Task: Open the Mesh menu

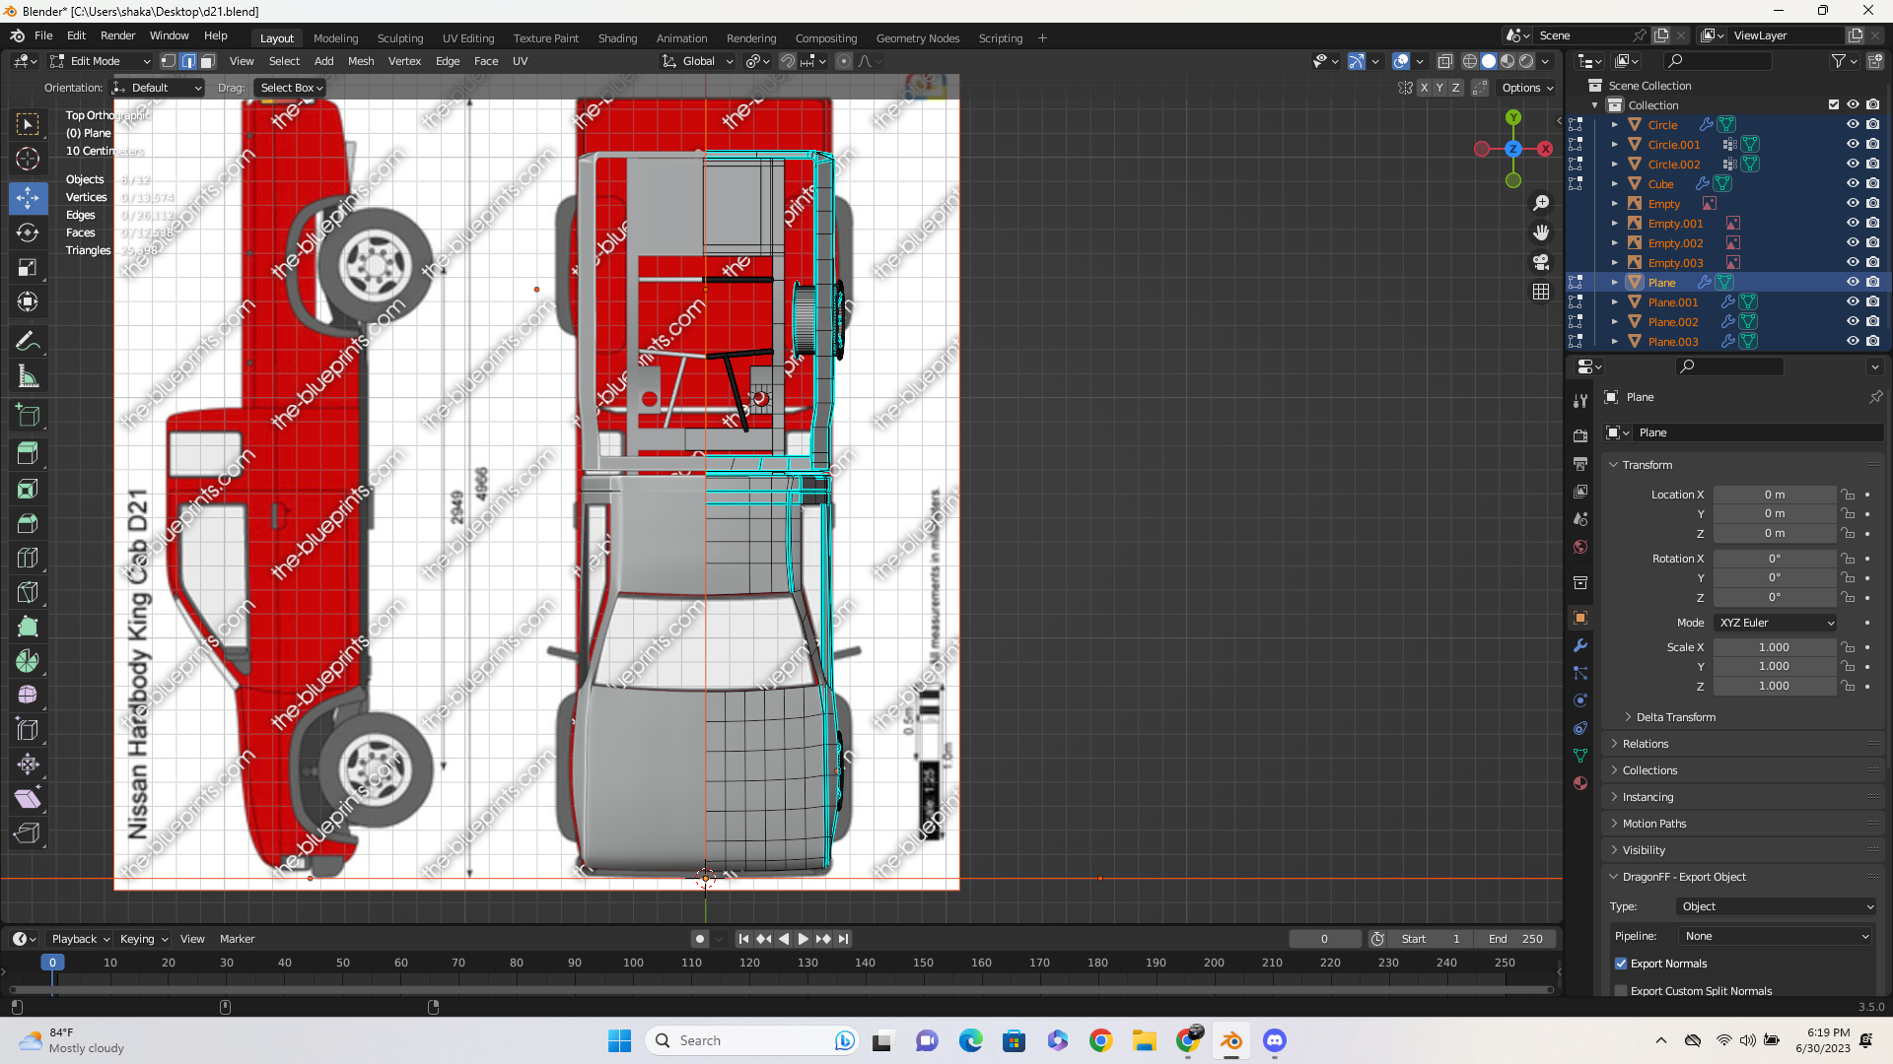Action: pyautogui.click(x=361, y=61)
